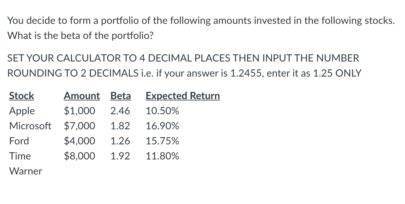Click the word Warner in the table
The image size is (405, 204).
pyautogui.click(x=26, y=171)
